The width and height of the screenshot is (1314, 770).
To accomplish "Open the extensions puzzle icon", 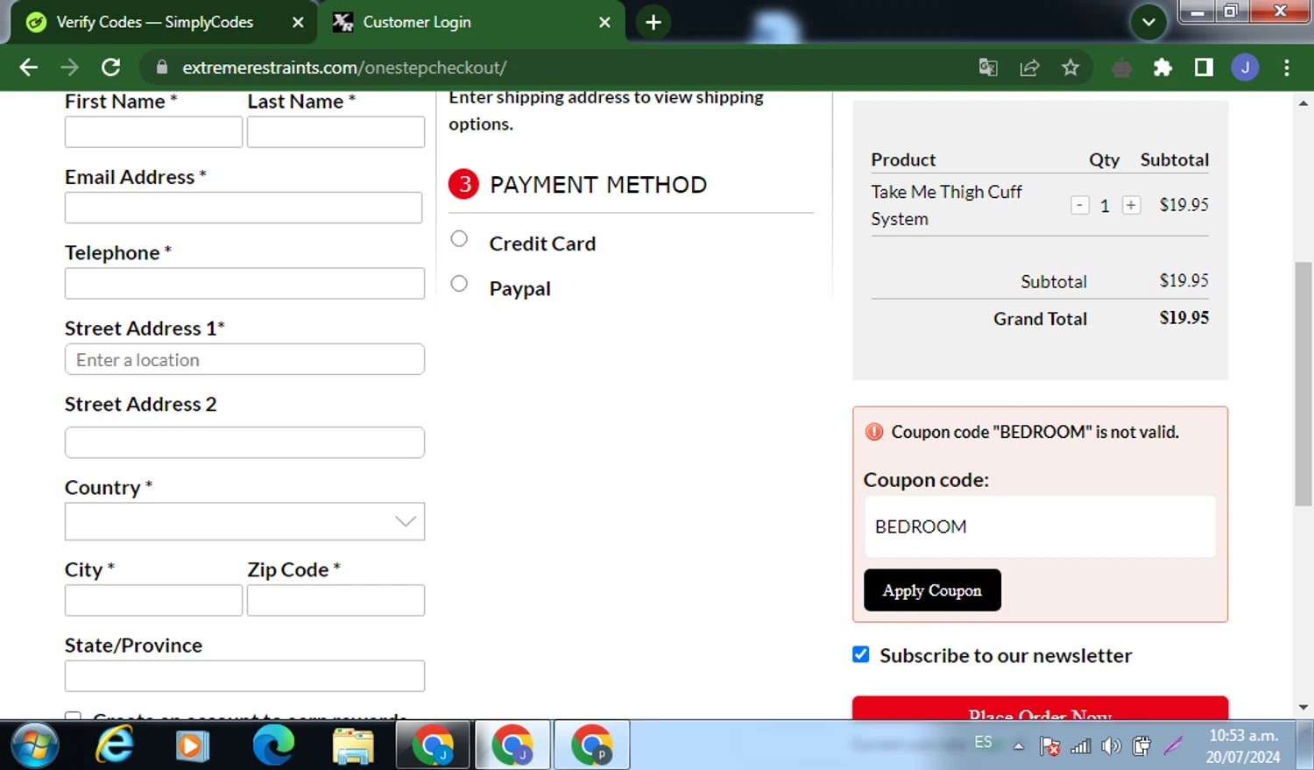I will pyautogui.click(x=1162, y=67).
